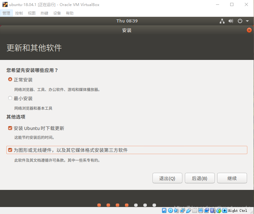254x214 pixels.
Task: Open the 热键 menu
Action: (x=44, y=13)
